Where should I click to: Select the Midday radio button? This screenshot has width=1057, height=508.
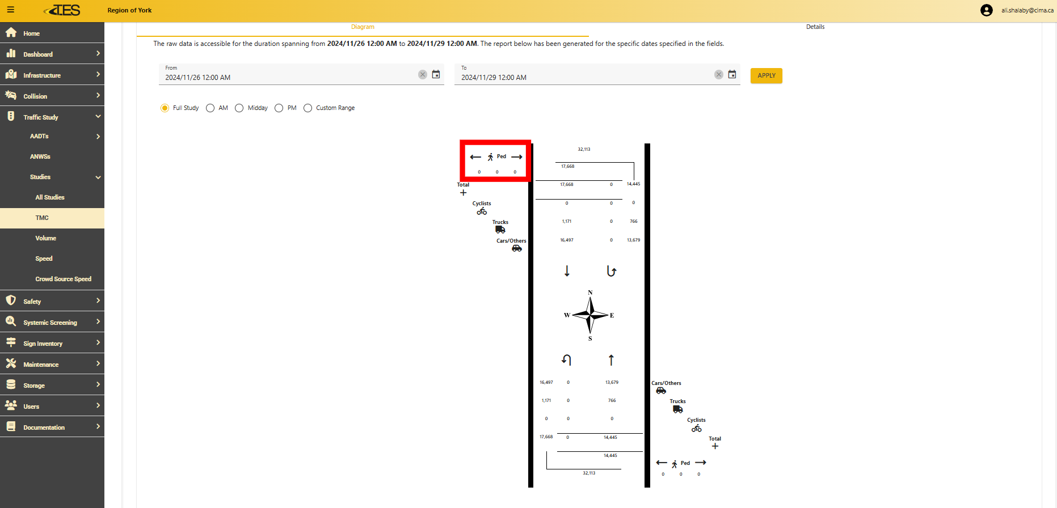[239, 108]
